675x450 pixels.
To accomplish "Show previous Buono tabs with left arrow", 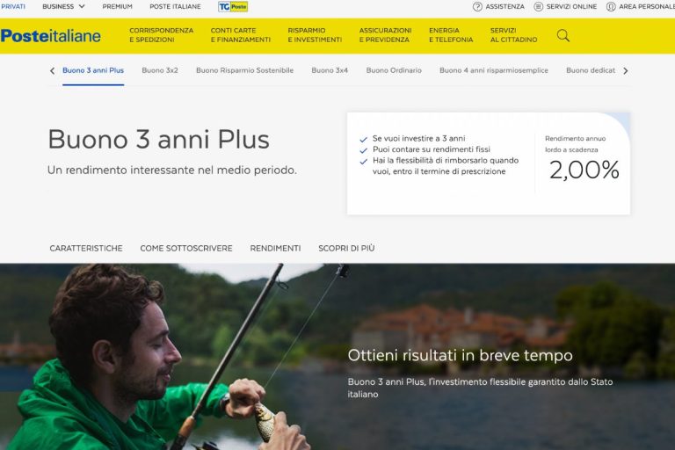I will coord(52,70).
